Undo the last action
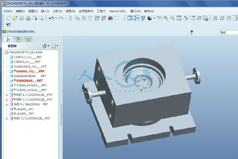This screenshot has height=159, width=238. point(51,18)
